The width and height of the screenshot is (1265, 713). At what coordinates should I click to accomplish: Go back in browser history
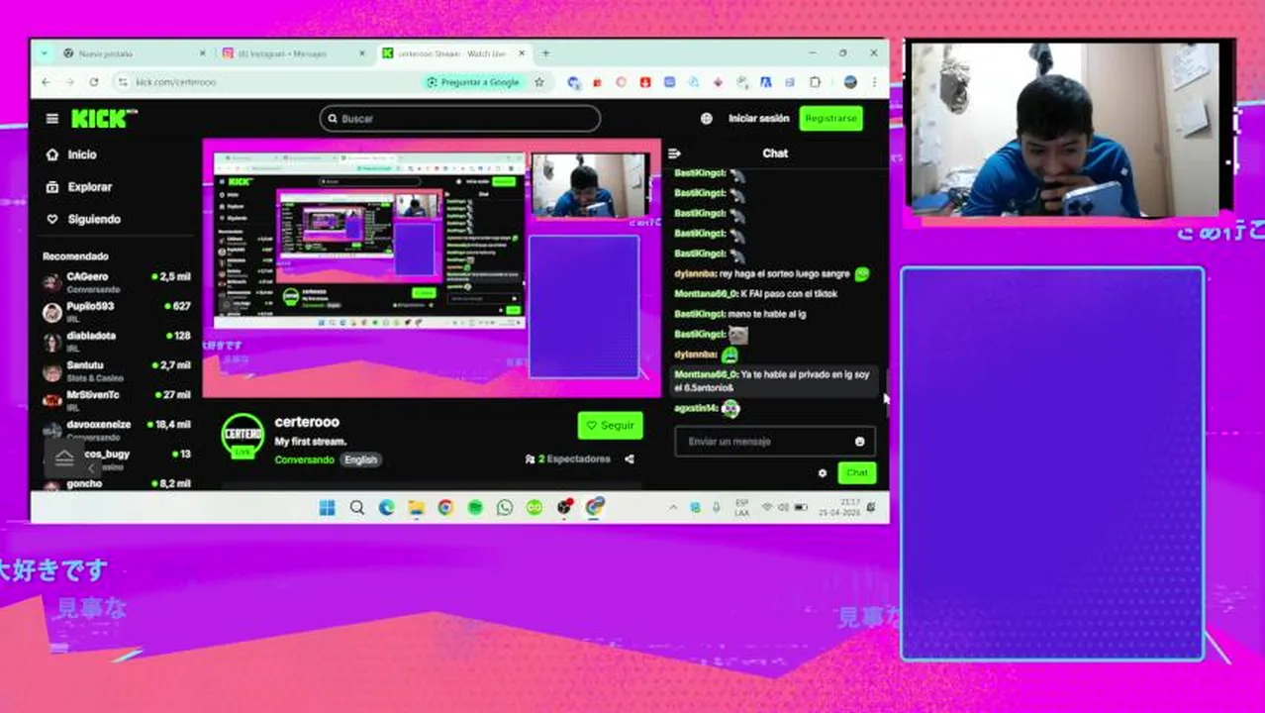pyautogui.click(x=45, y=82)
